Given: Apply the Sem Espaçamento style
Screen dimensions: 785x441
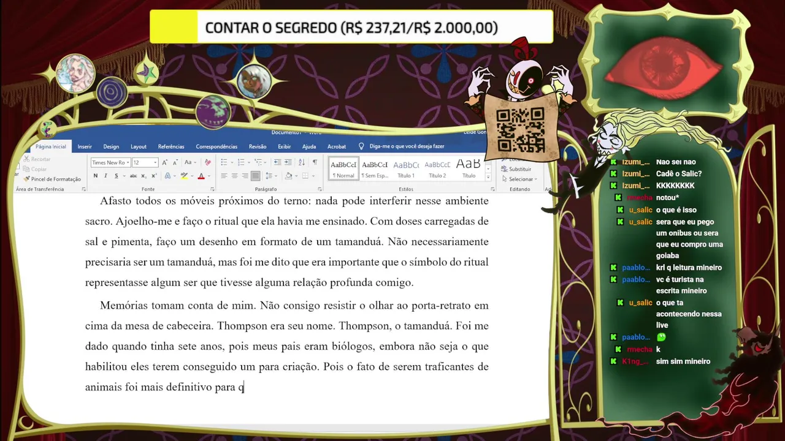Looking at the screenshot, I should click(x=375, y=169).
